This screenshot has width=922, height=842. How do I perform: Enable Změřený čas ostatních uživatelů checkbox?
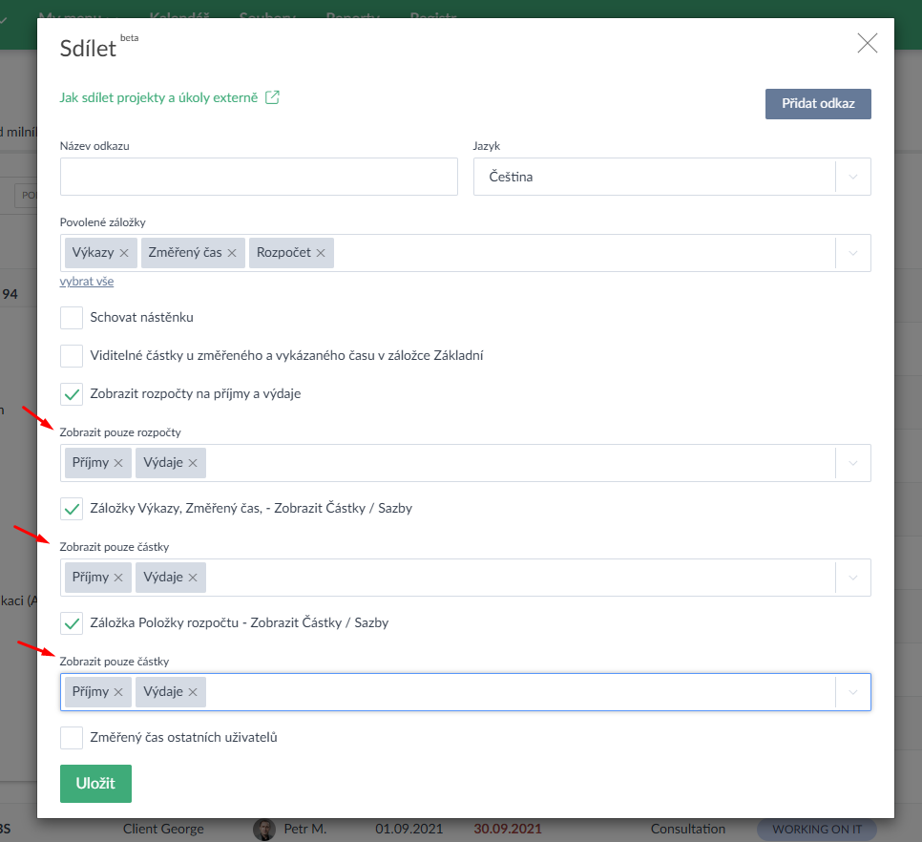(72, 737)
